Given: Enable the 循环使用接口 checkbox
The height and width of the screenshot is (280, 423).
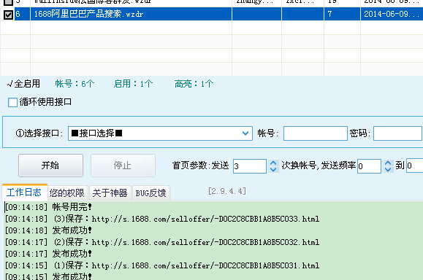Looking at the screenshot, I should [12, 102].
